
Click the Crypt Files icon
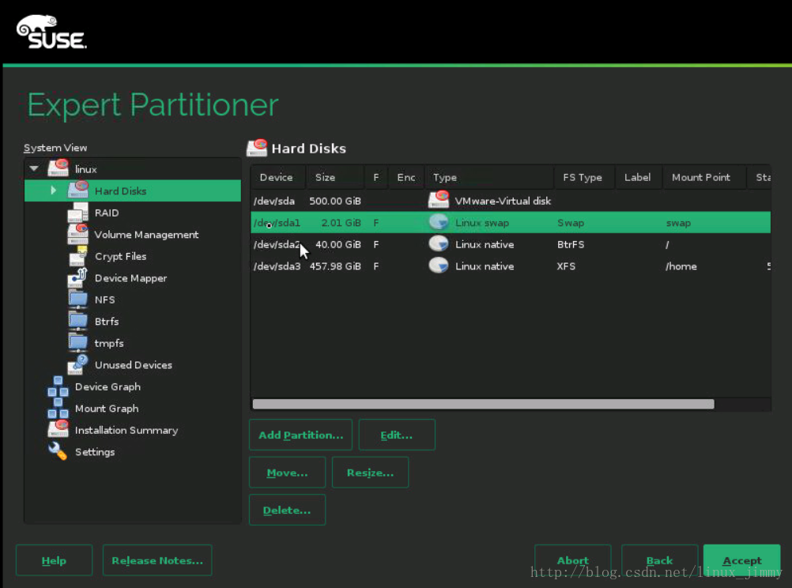click(77, 255)
